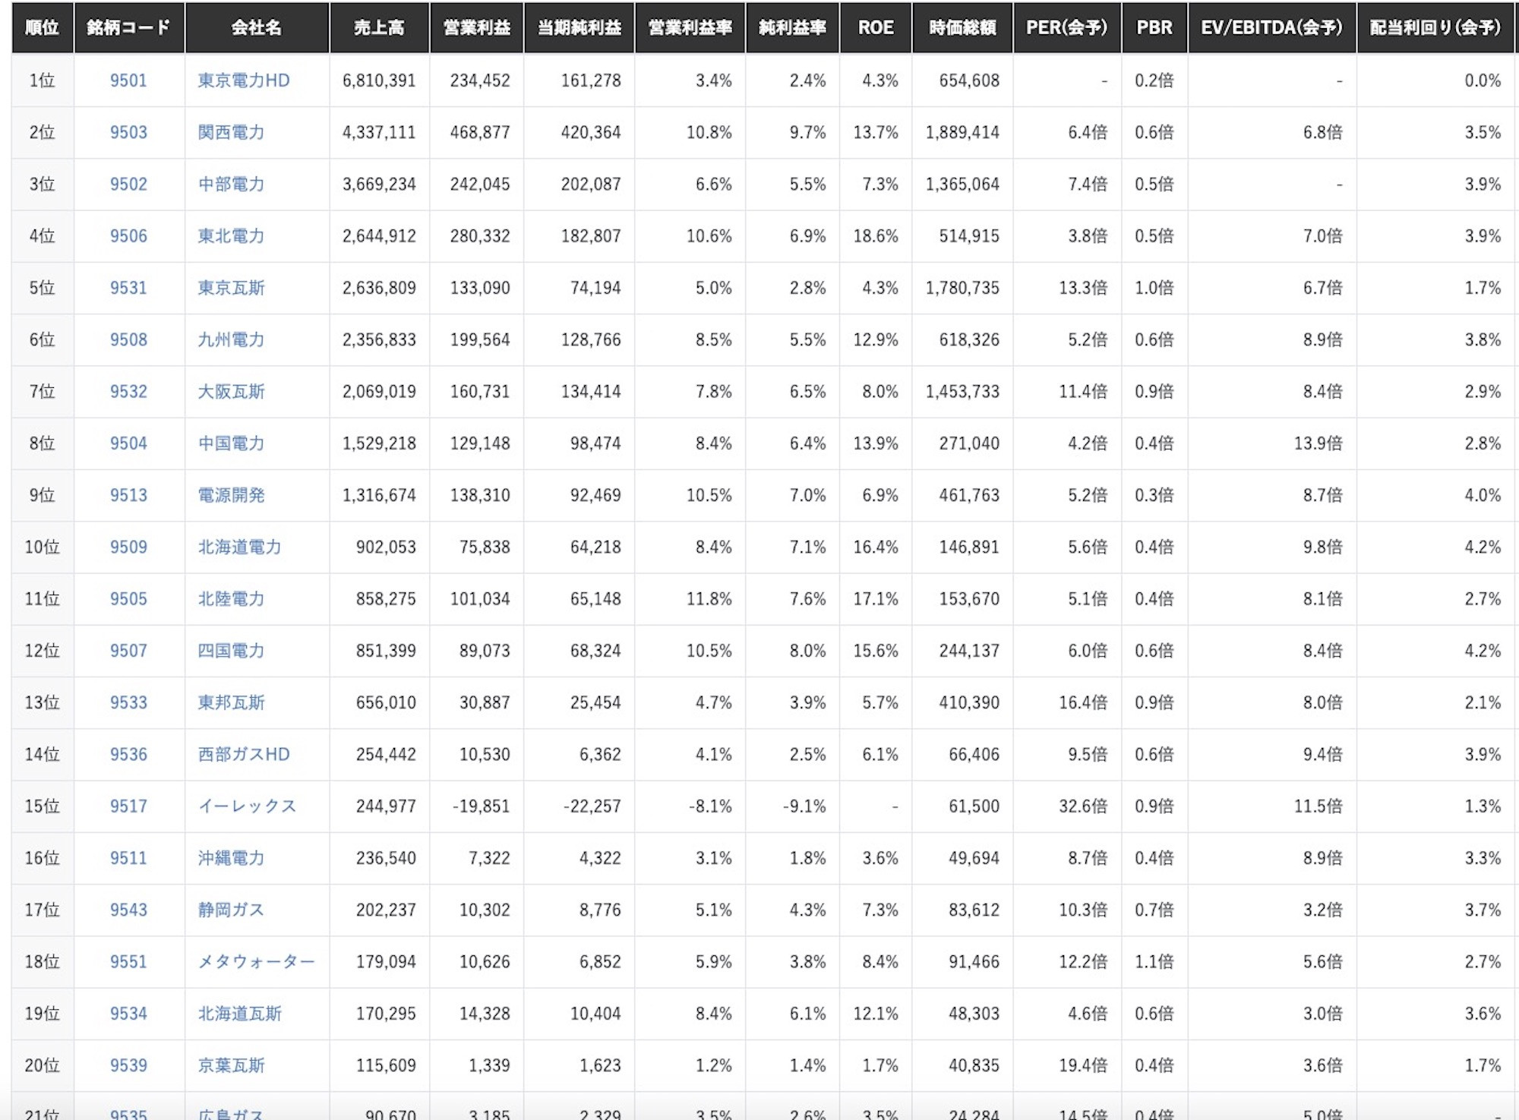Open stock code link 9507
The height and width of the screenshot is (1120, 1519).
pyautogui.click(x=128, y=651)
